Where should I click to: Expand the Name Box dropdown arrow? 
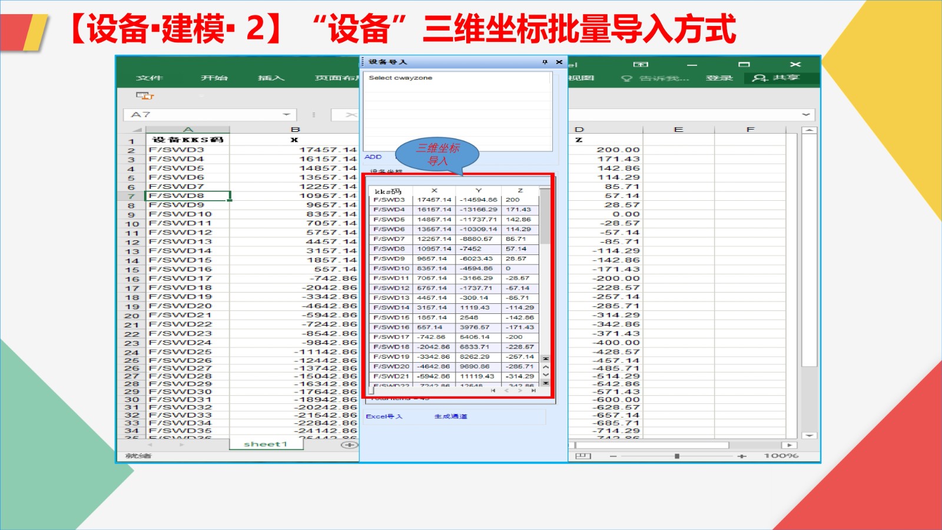pos(286,115)
